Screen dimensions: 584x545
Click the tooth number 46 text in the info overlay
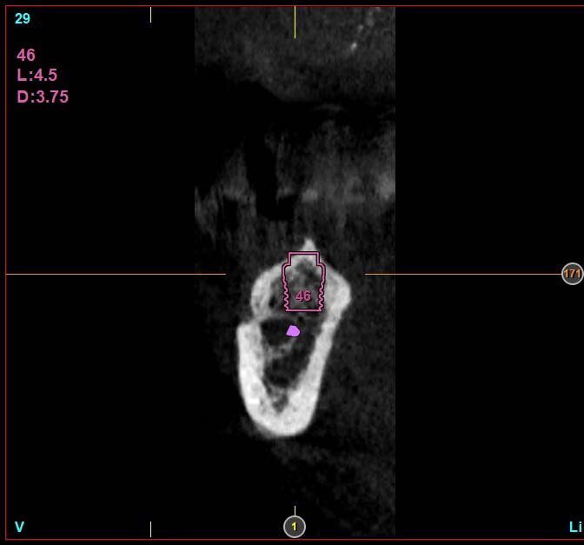[x=26, y=56]
